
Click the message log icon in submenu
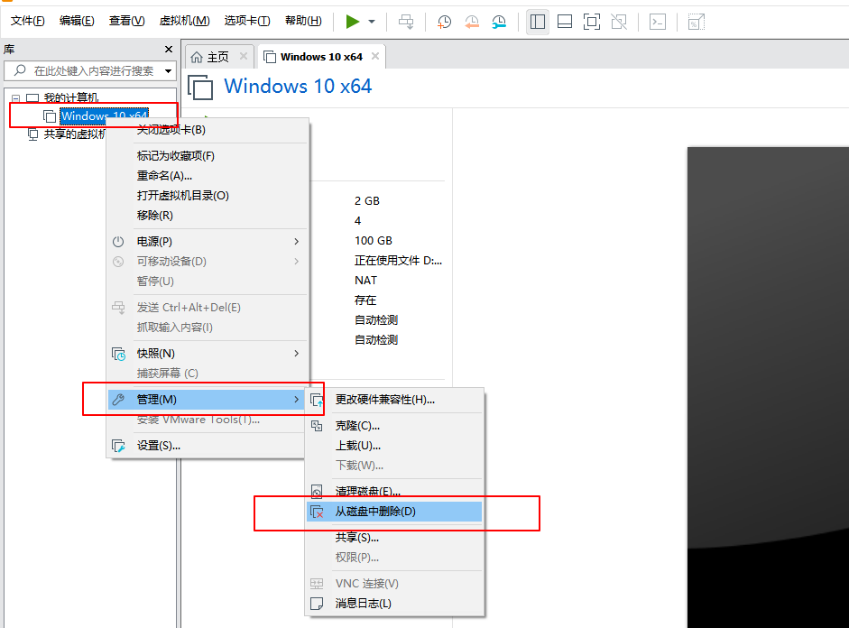pyautogui.click(x=317, y=603)
